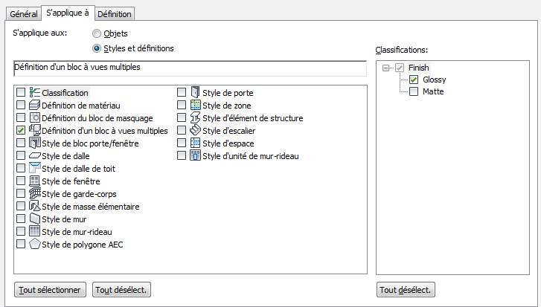
Task: Collapse the Finish classification tree node
Action: 386,68
